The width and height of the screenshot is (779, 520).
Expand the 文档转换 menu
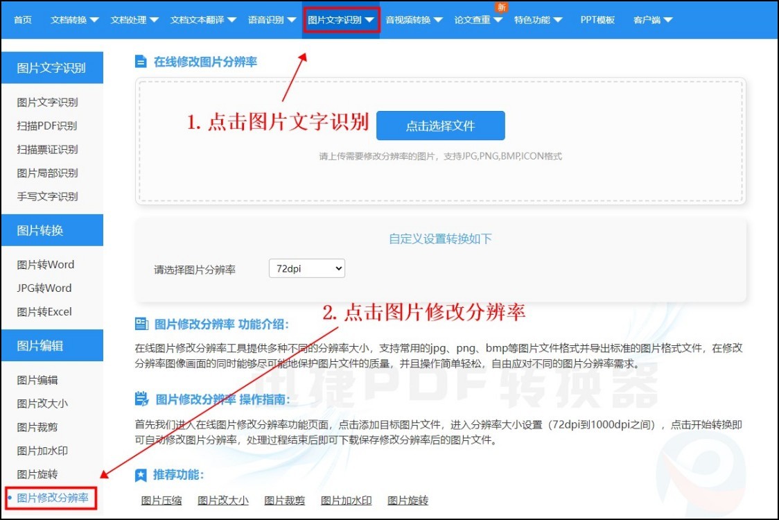coord(74,19)
